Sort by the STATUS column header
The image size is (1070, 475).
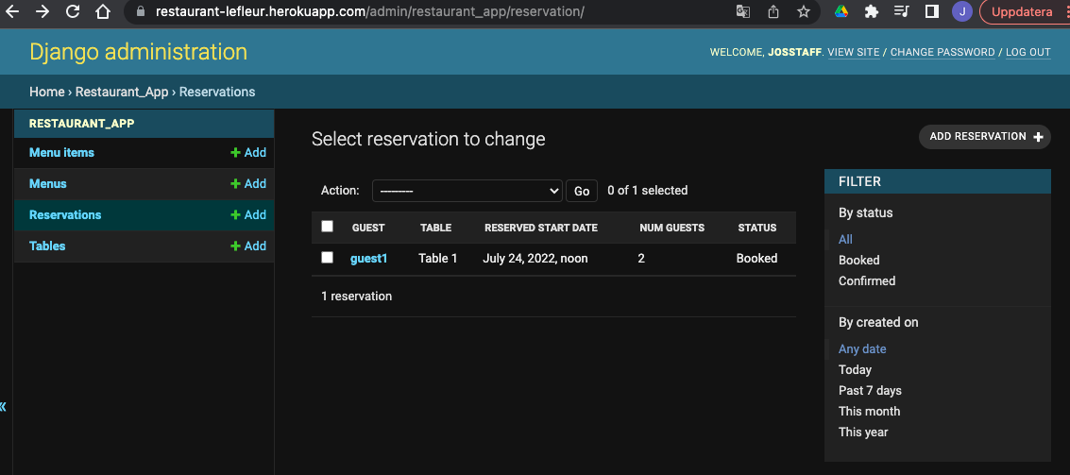757,228
